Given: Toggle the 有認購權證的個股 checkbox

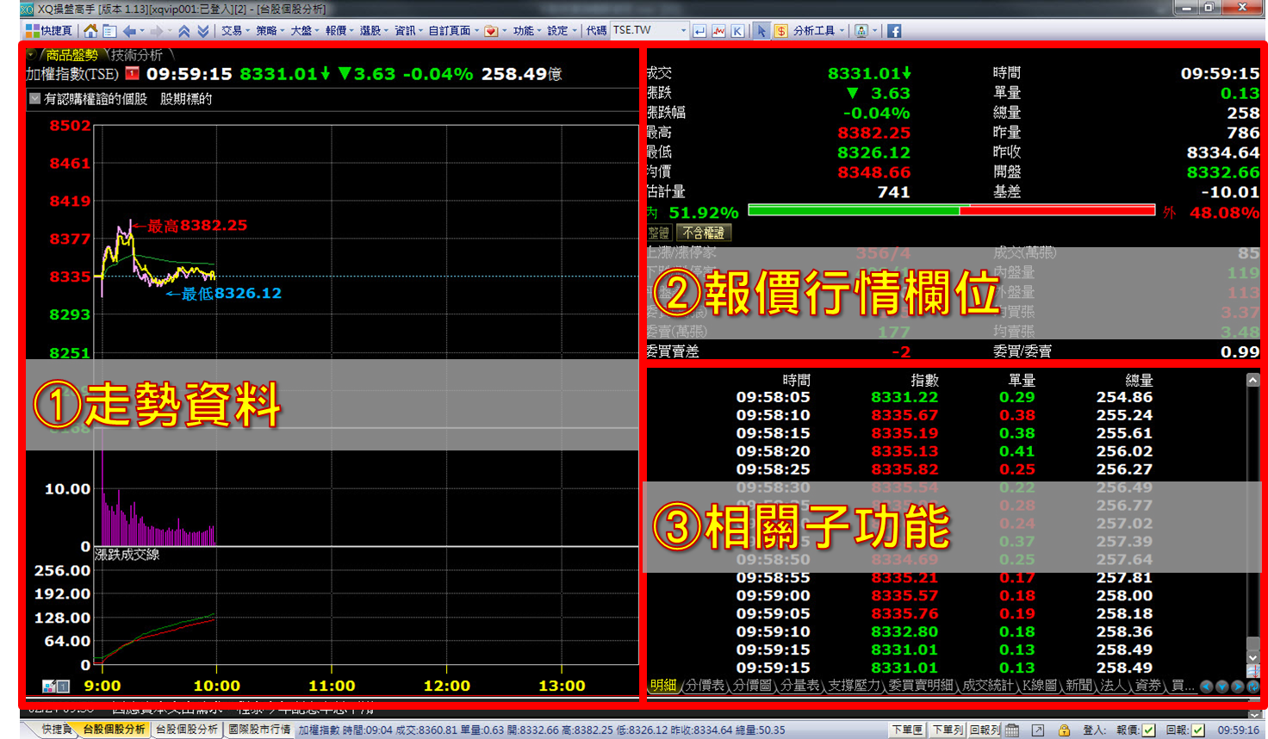Looking at the screenshot, I should [x=34, y=98].
